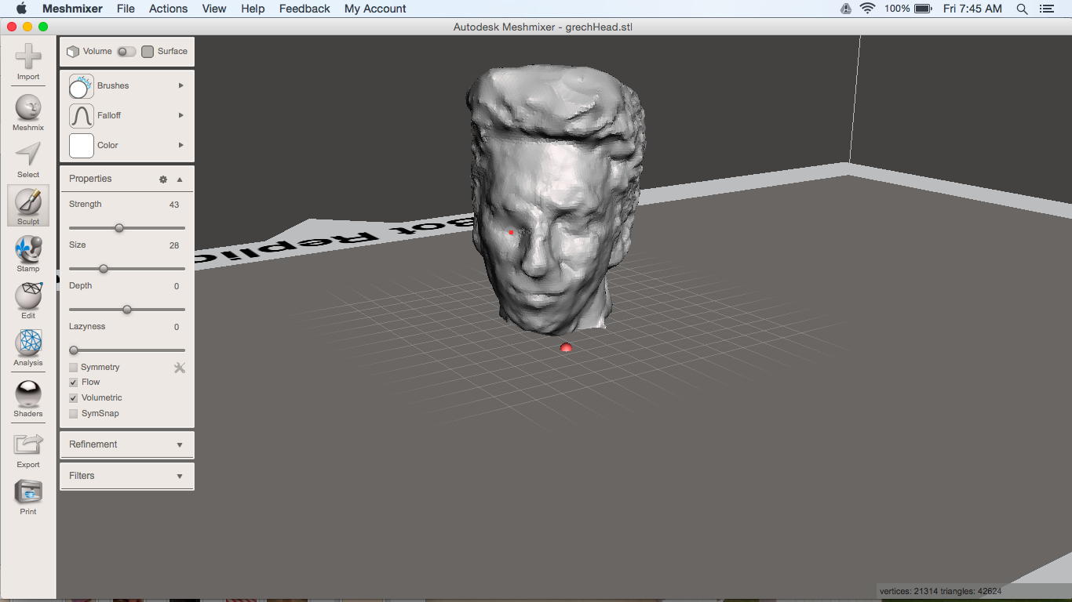
Task: Toggle the Volume/Surface switch
Action: (x=126, y=52)
